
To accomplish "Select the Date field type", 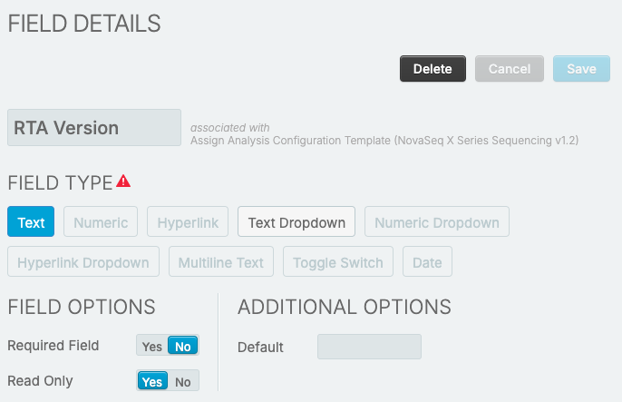I will click(427, 262).
